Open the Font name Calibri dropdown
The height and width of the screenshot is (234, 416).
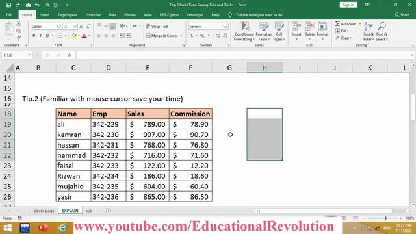(x=59, y=26)
